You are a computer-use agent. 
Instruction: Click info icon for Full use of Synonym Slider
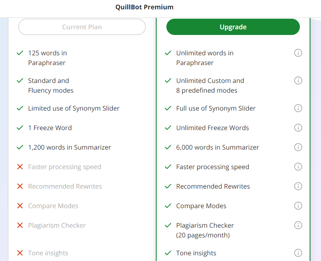[x=298, y=108]
